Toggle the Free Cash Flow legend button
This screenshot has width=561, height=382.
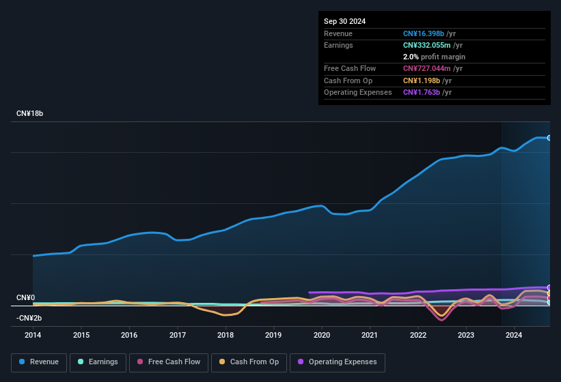pyautogui.click(x=169, y=363)
